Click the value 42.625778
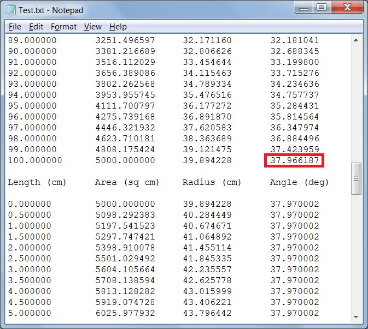The height and width of the screenshot is (329, 368). tap(207, 280)
